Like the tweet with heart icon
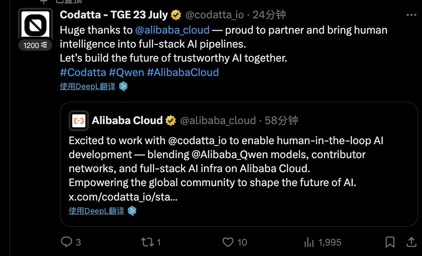The width and height of the screenshot is (422, 256). (228, 242)
